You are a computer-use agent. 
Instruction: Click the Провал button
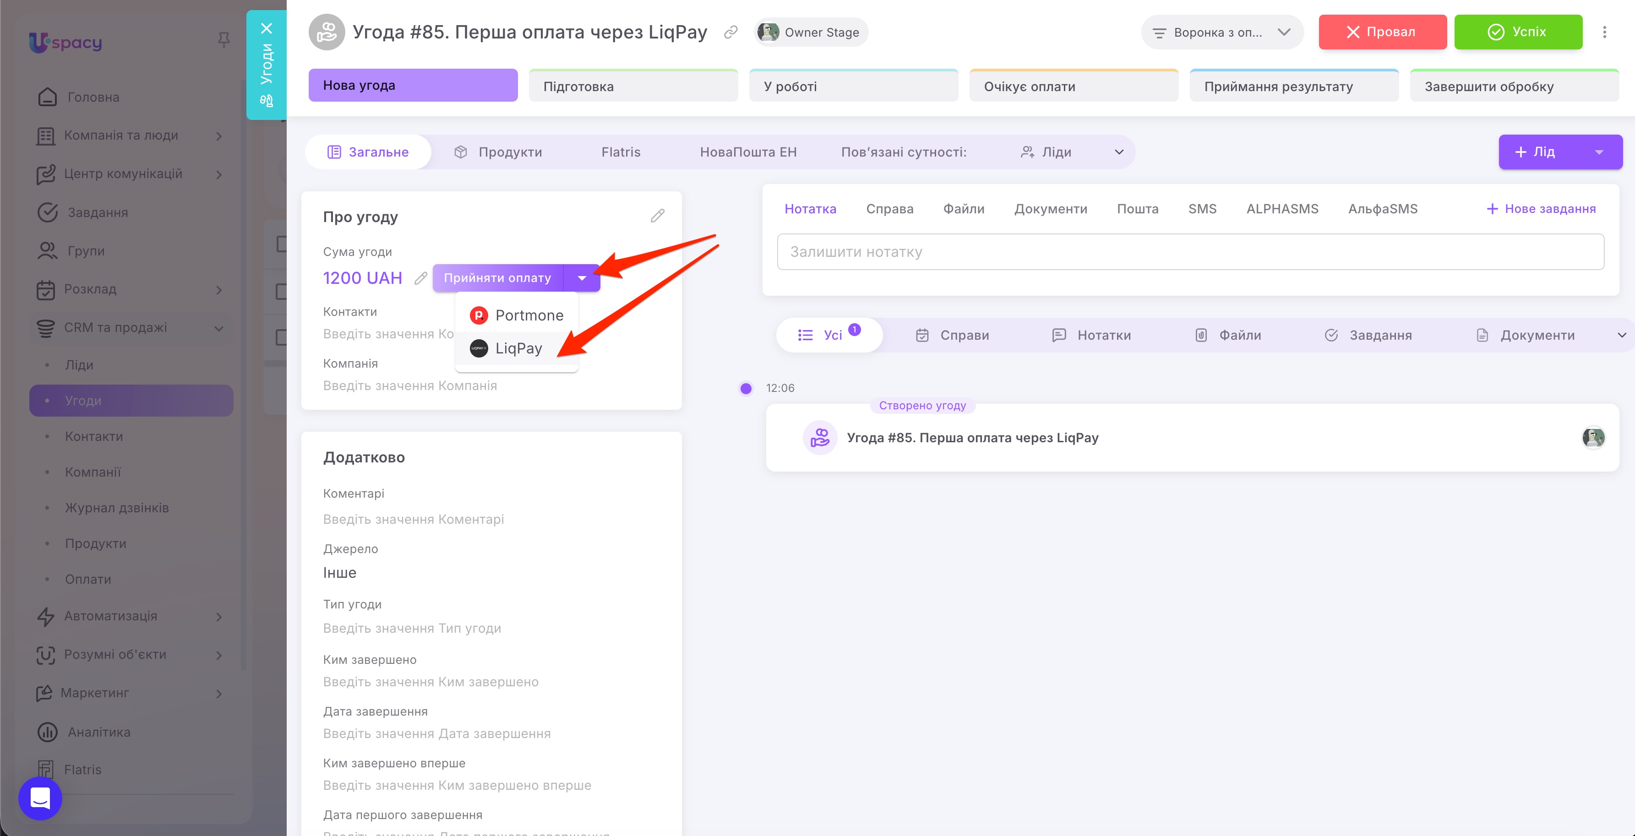point(1382,33)
